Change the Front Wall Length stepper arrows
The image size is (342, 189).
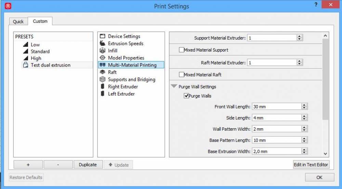(x=304, y=106)
